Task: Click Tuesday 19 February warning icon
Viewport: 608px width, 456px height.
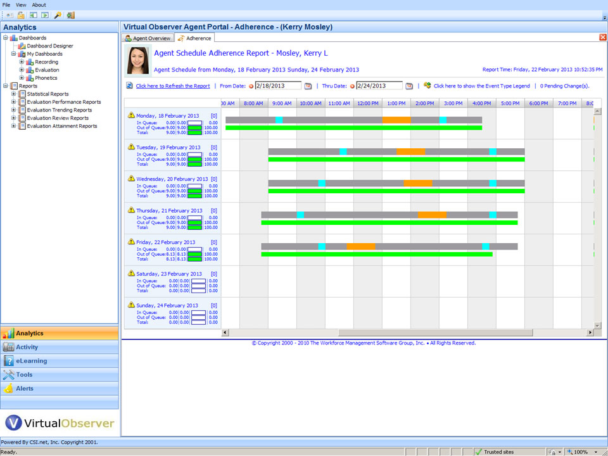Action: (x=132, y=146)
